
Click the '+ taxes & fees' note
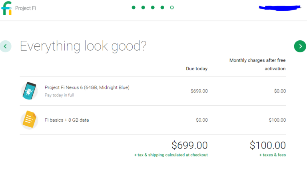272,155
